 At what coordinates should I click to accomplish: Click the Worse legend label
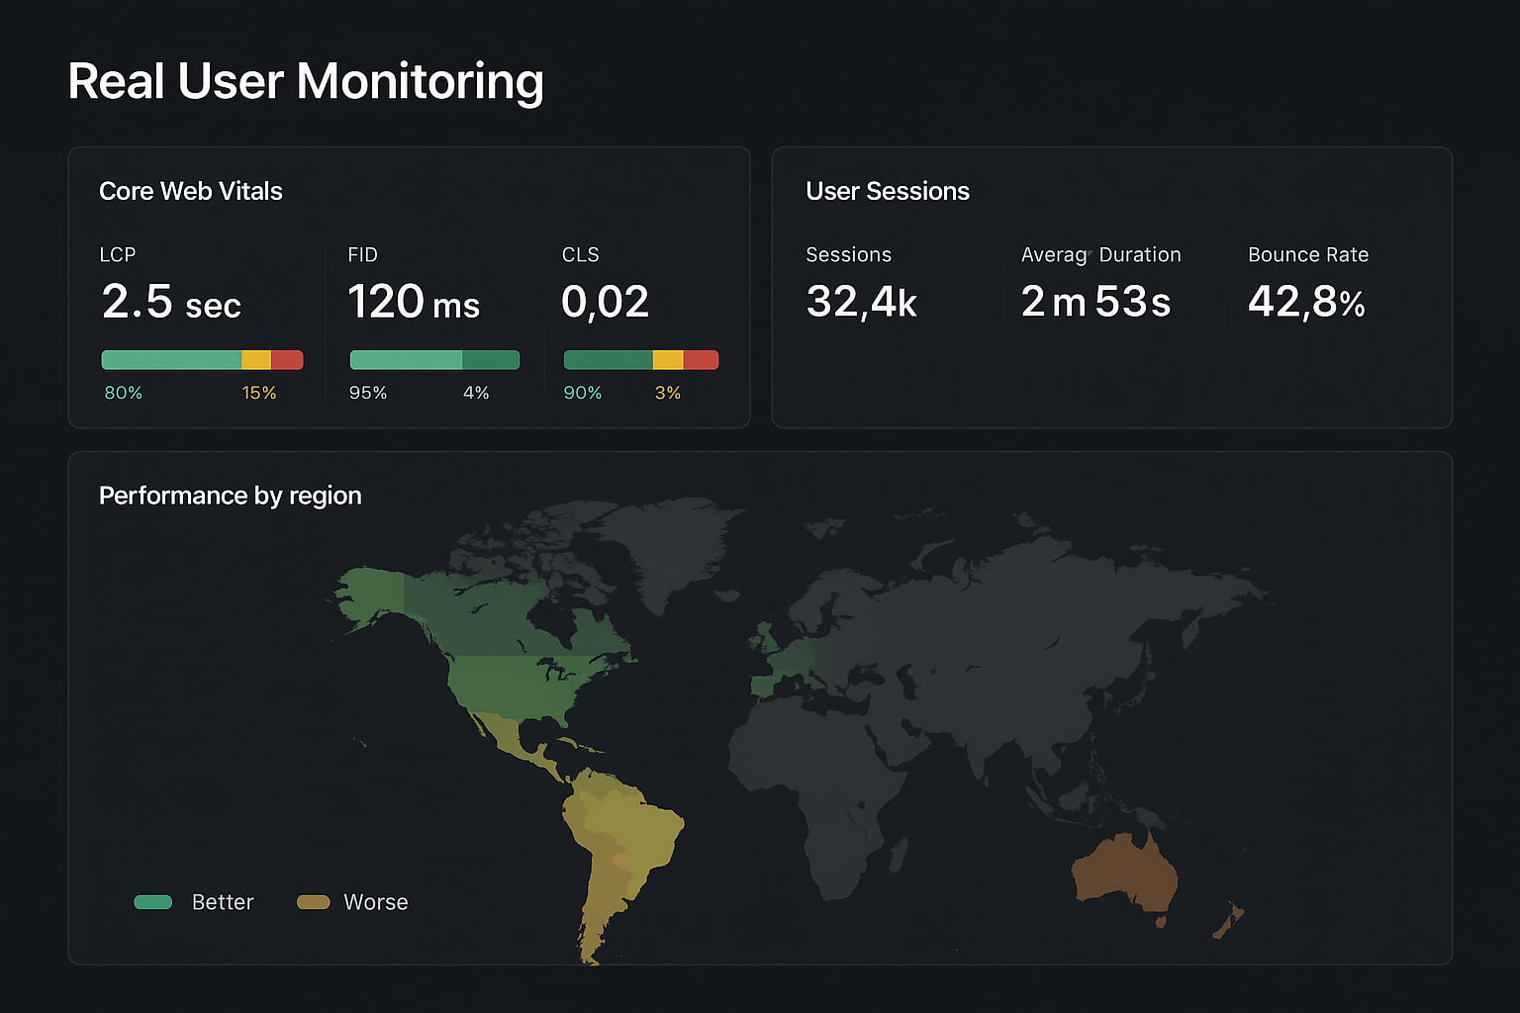[x=376, y=902]
